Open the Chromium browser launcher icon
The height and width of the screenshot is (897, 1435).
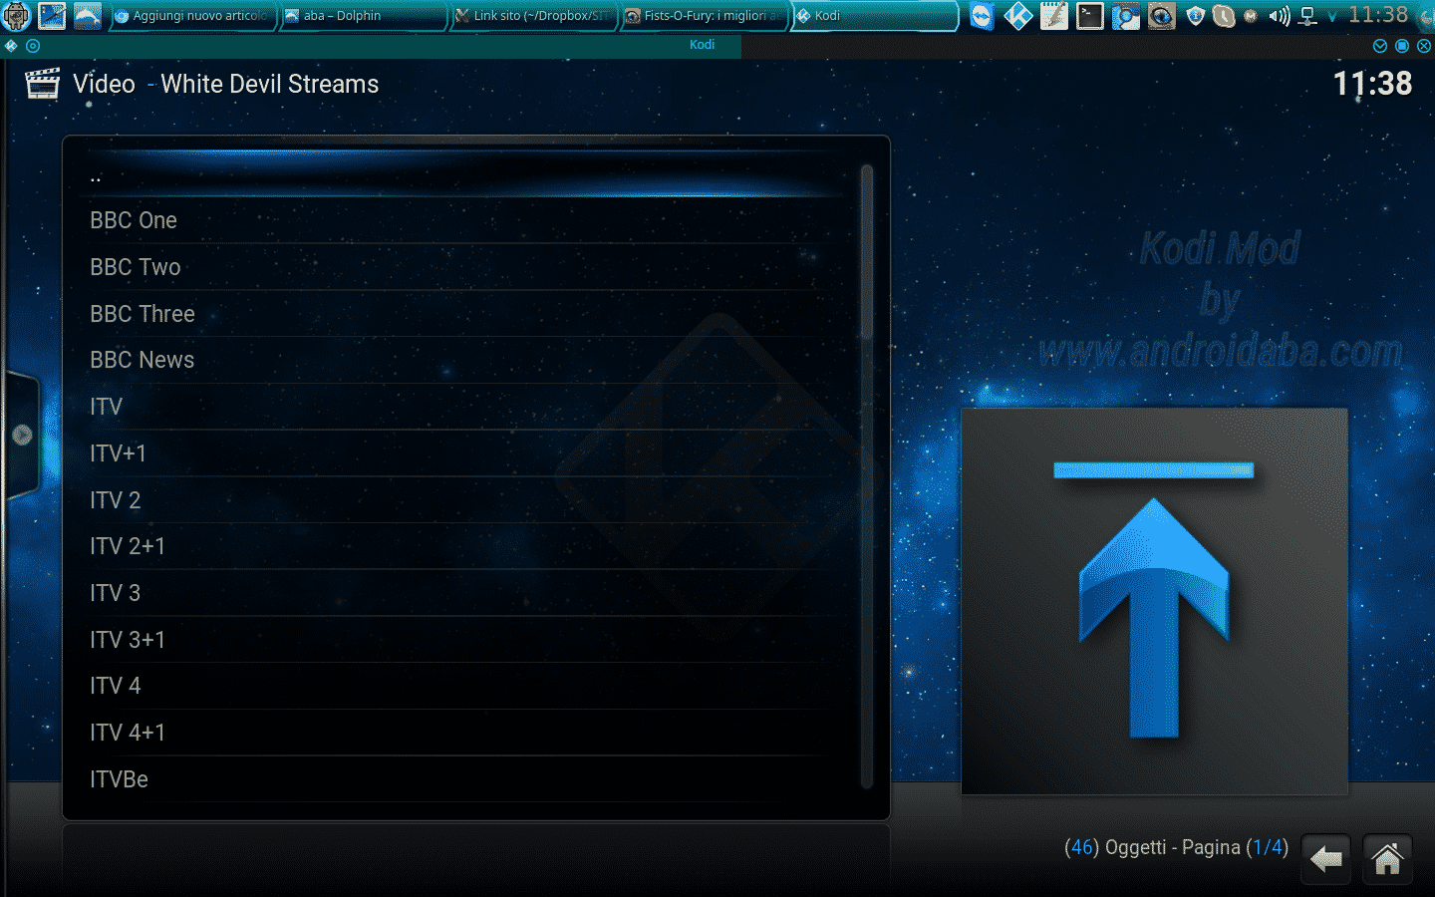[1125, 16]
